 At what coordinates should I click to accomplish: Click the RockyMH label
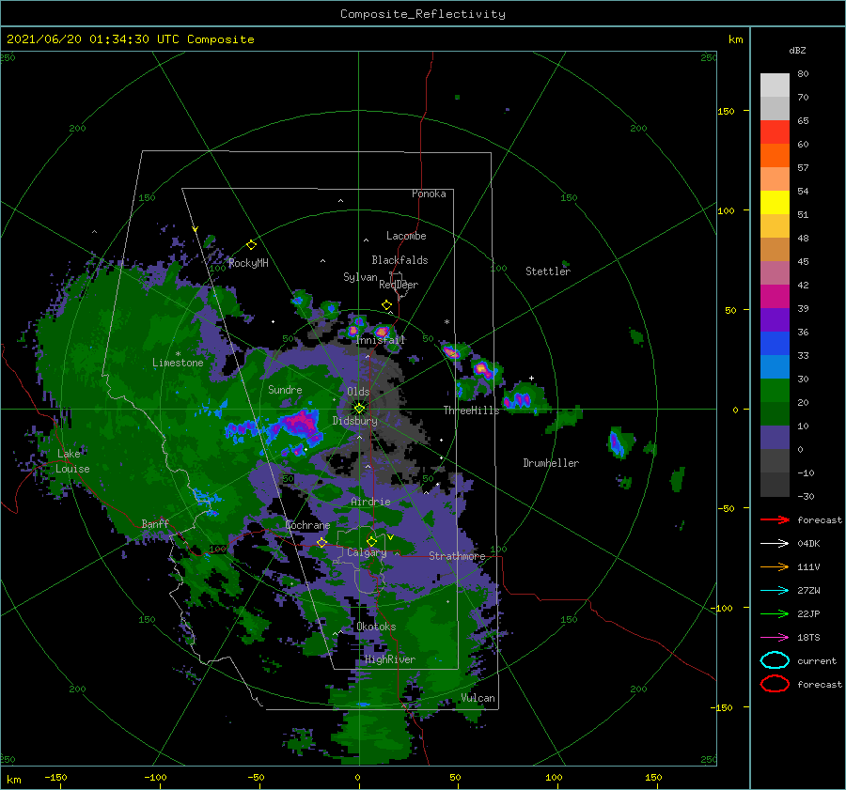[x=248, y=263]
